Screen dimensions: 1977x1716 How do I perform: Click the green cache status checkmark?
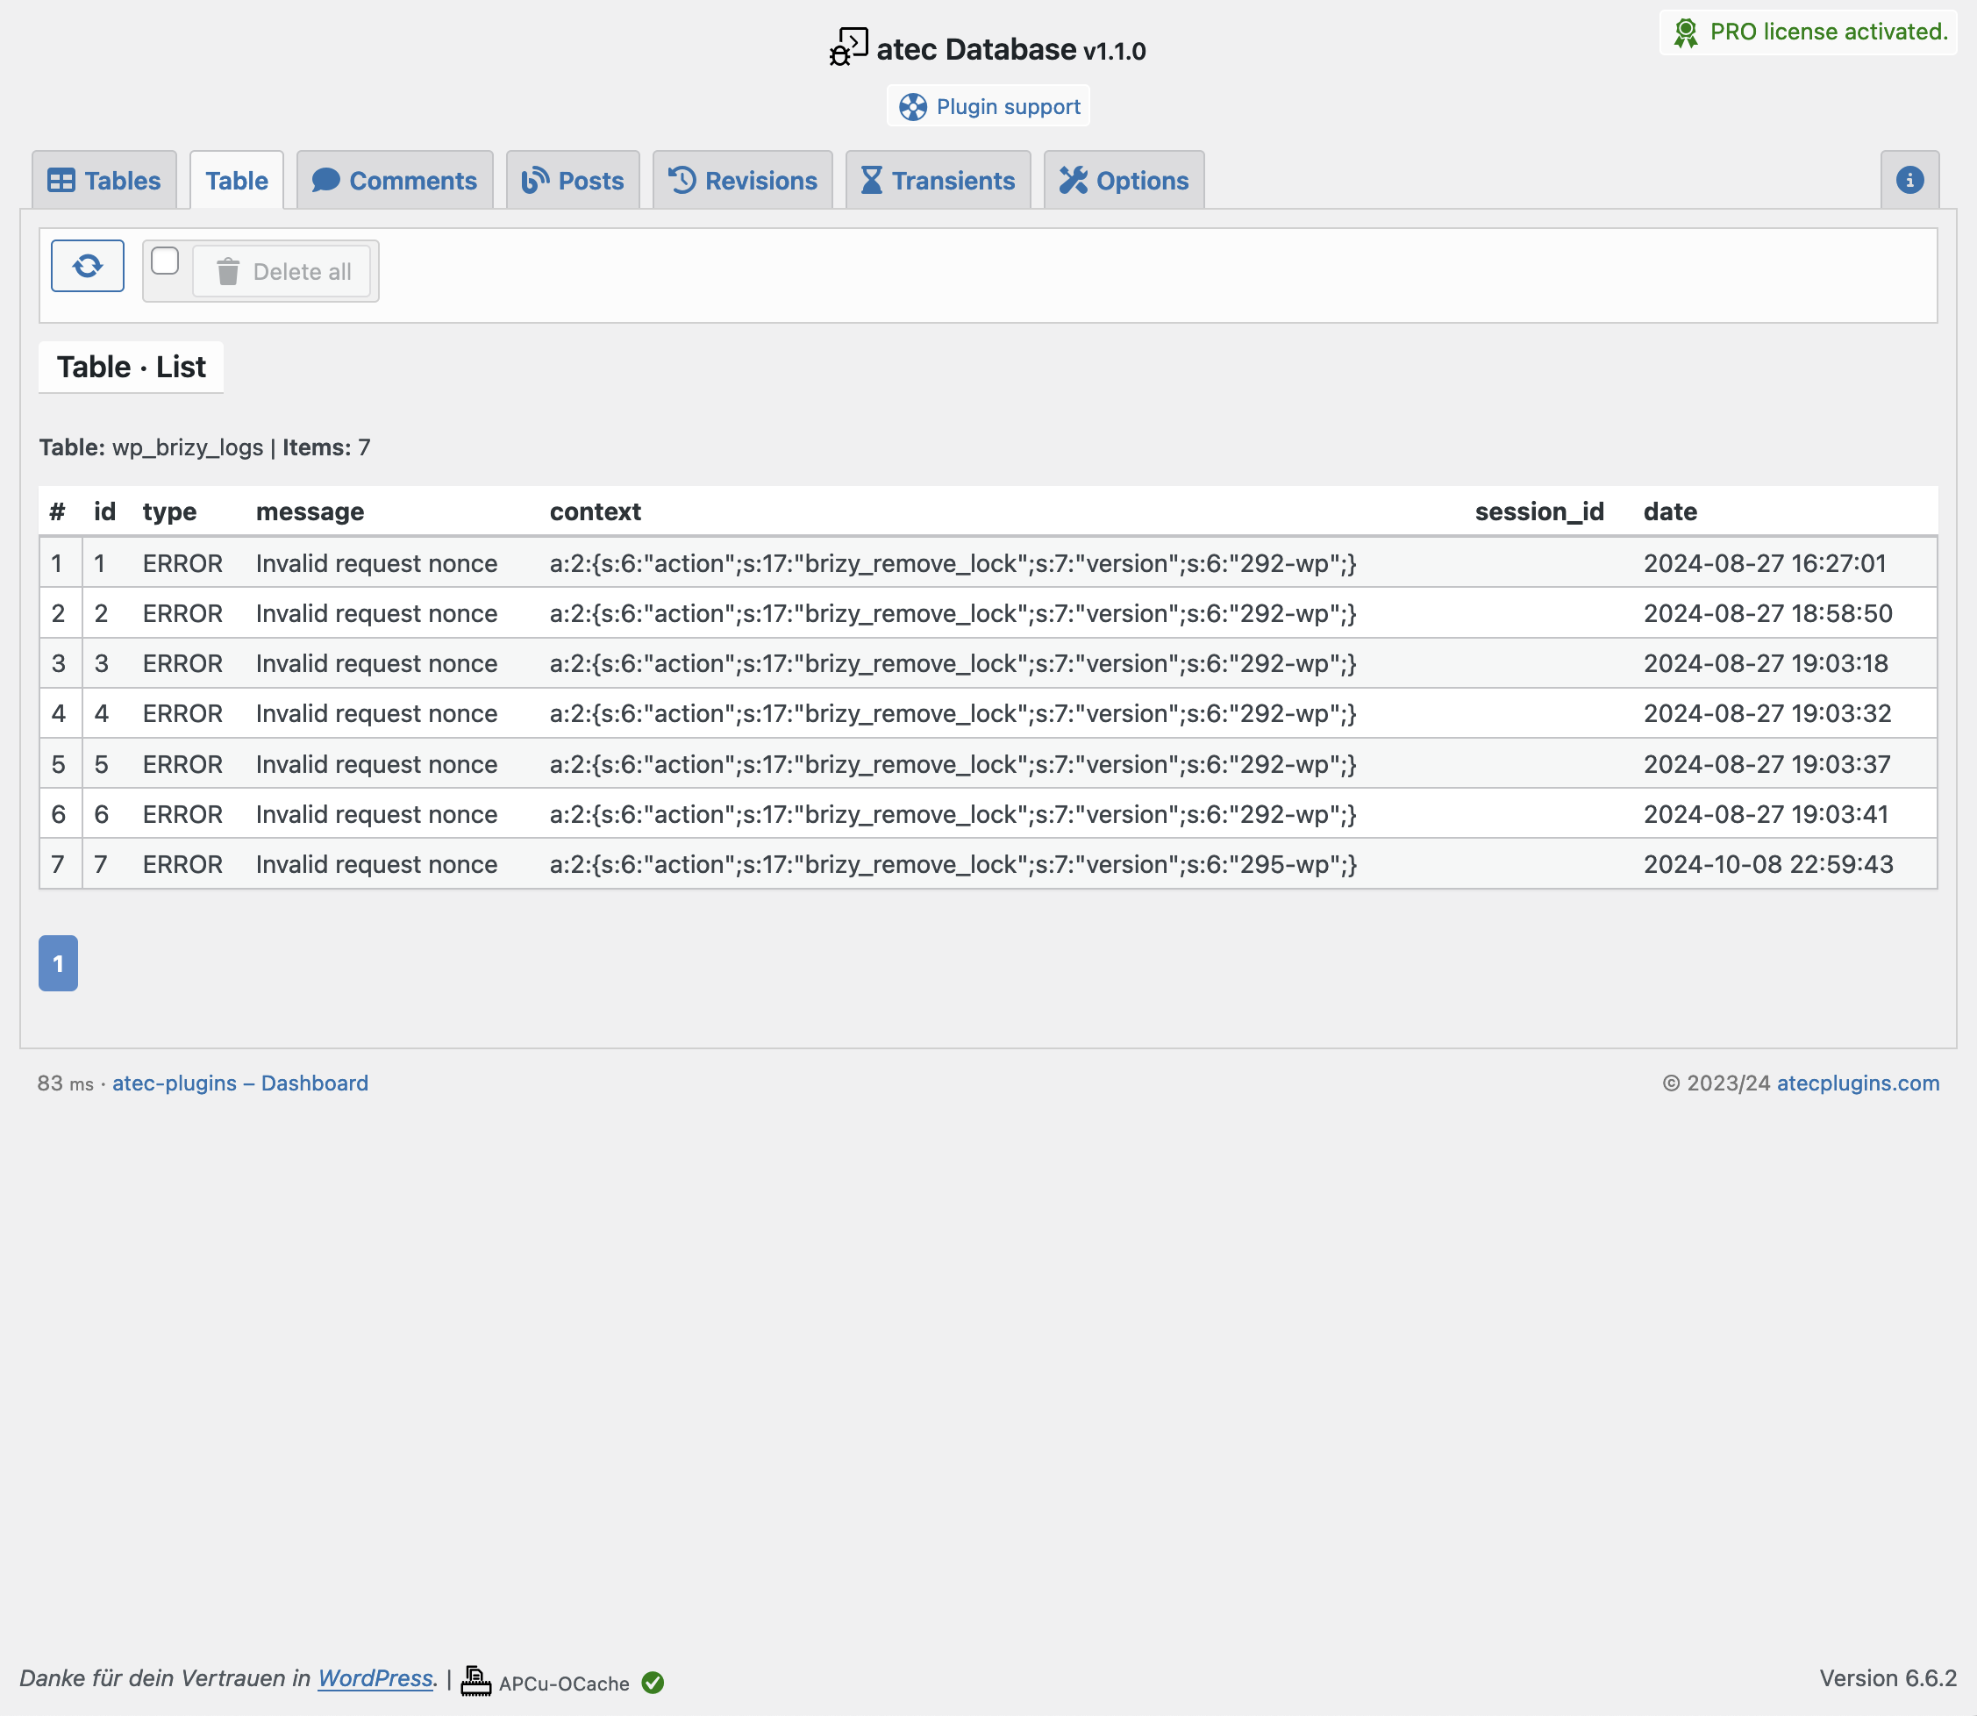[653, 1683]
